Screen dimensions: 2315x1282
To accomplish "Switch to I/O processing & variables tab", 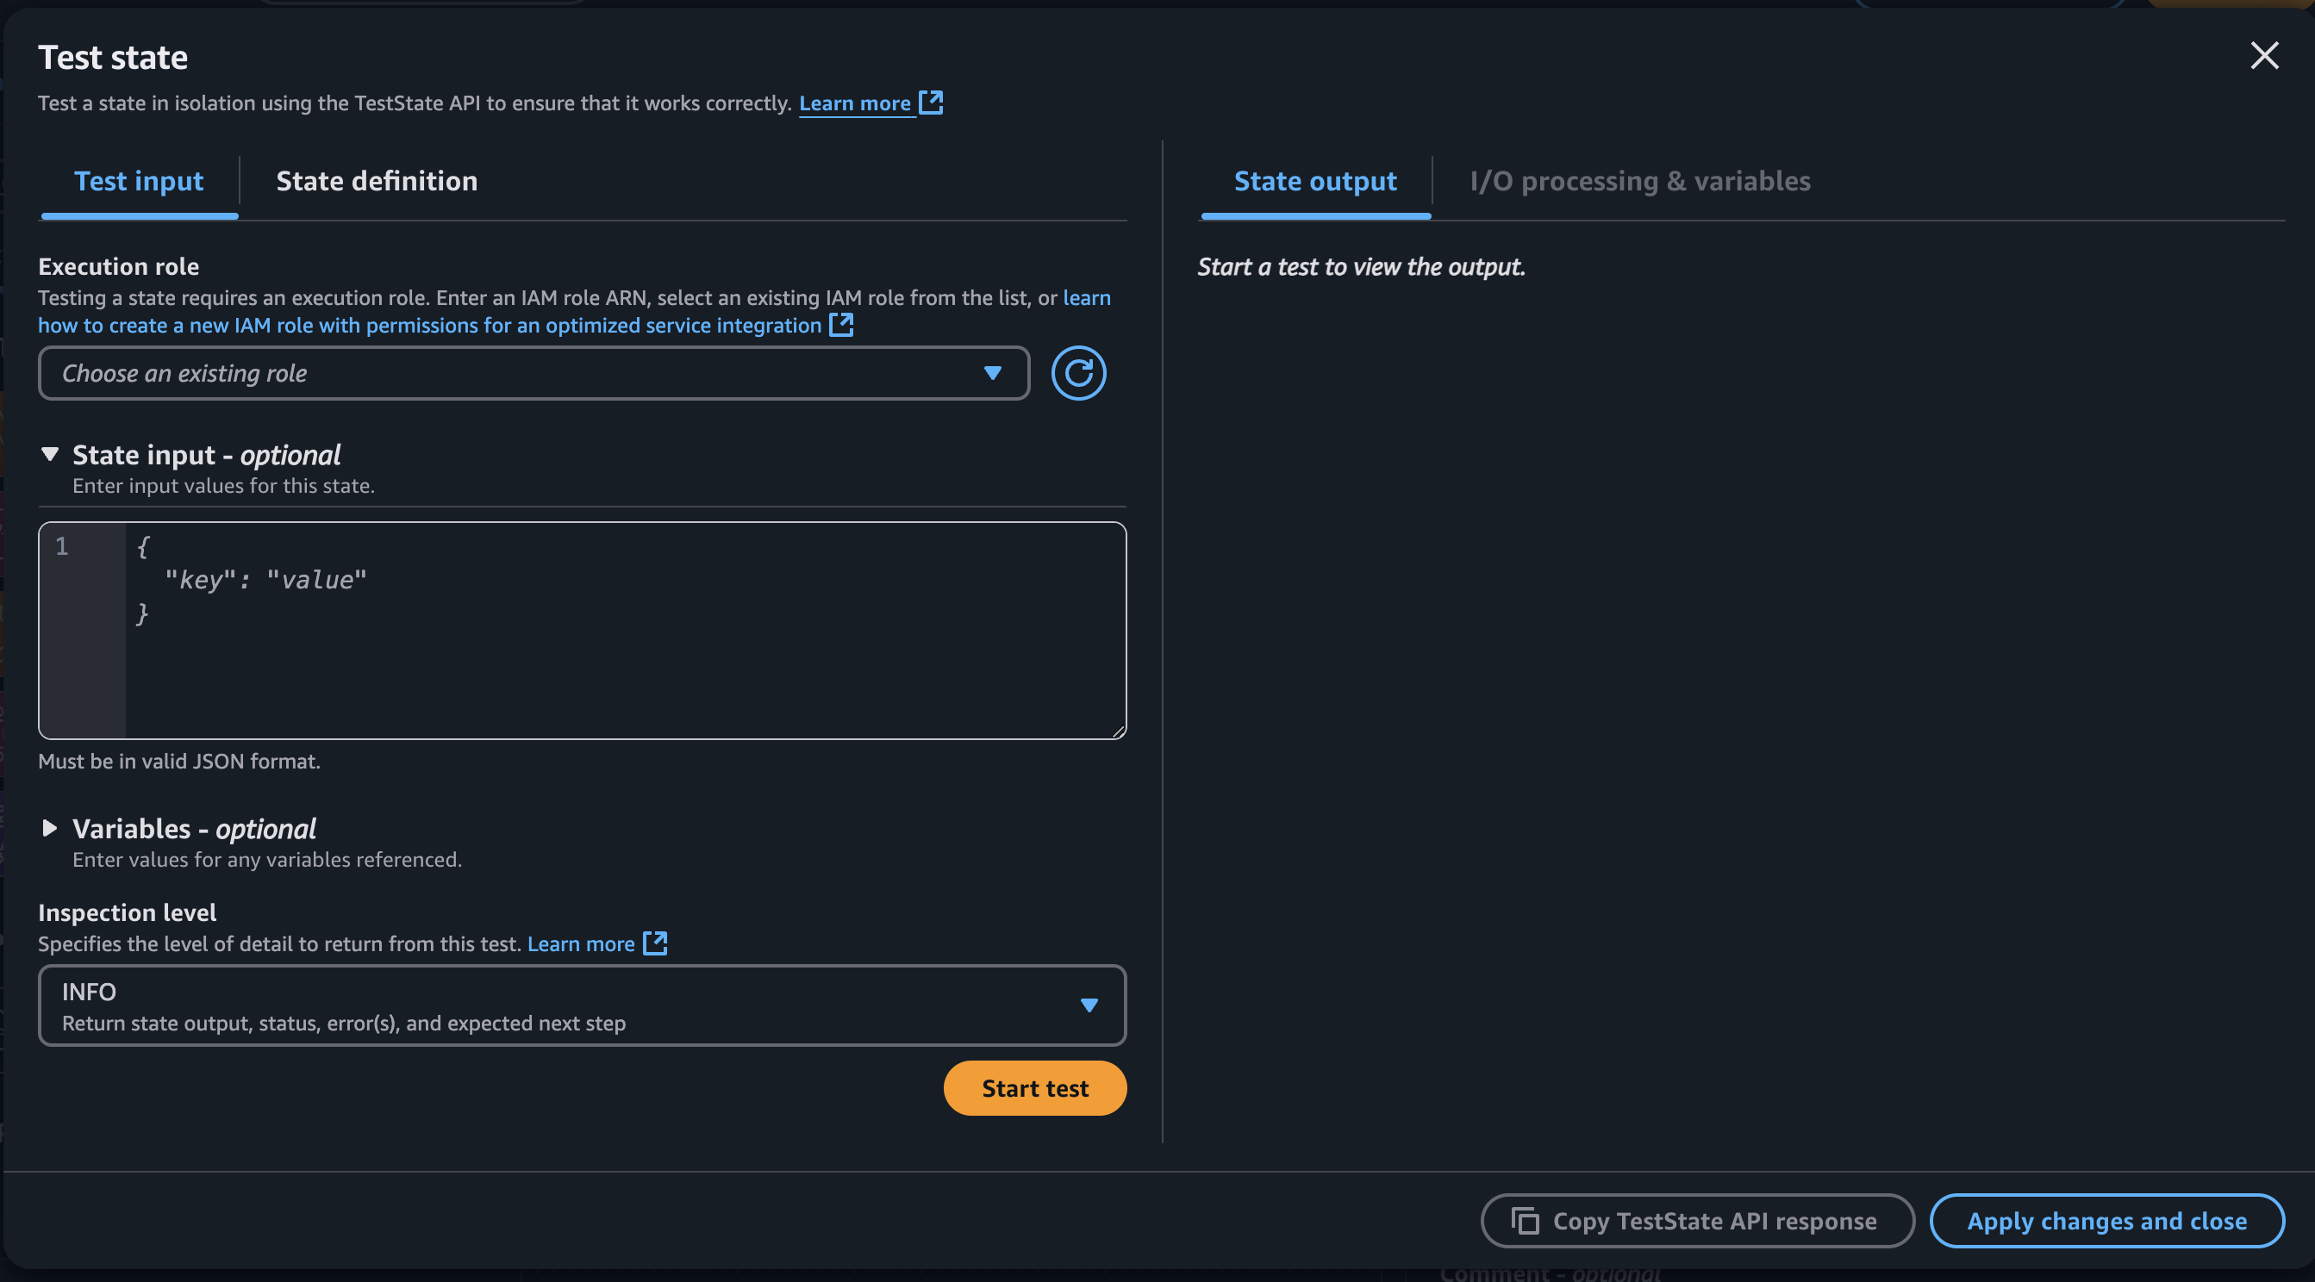I will [x=1640, y=181].
